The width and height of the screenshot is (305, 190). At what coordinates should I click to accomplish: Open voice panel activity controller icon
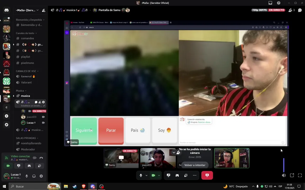point(29,166)
